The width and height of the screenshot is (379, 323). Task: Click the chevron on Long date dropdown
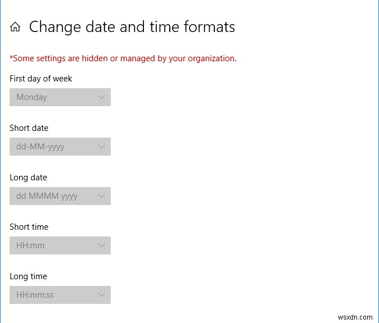tap(102, 196)
